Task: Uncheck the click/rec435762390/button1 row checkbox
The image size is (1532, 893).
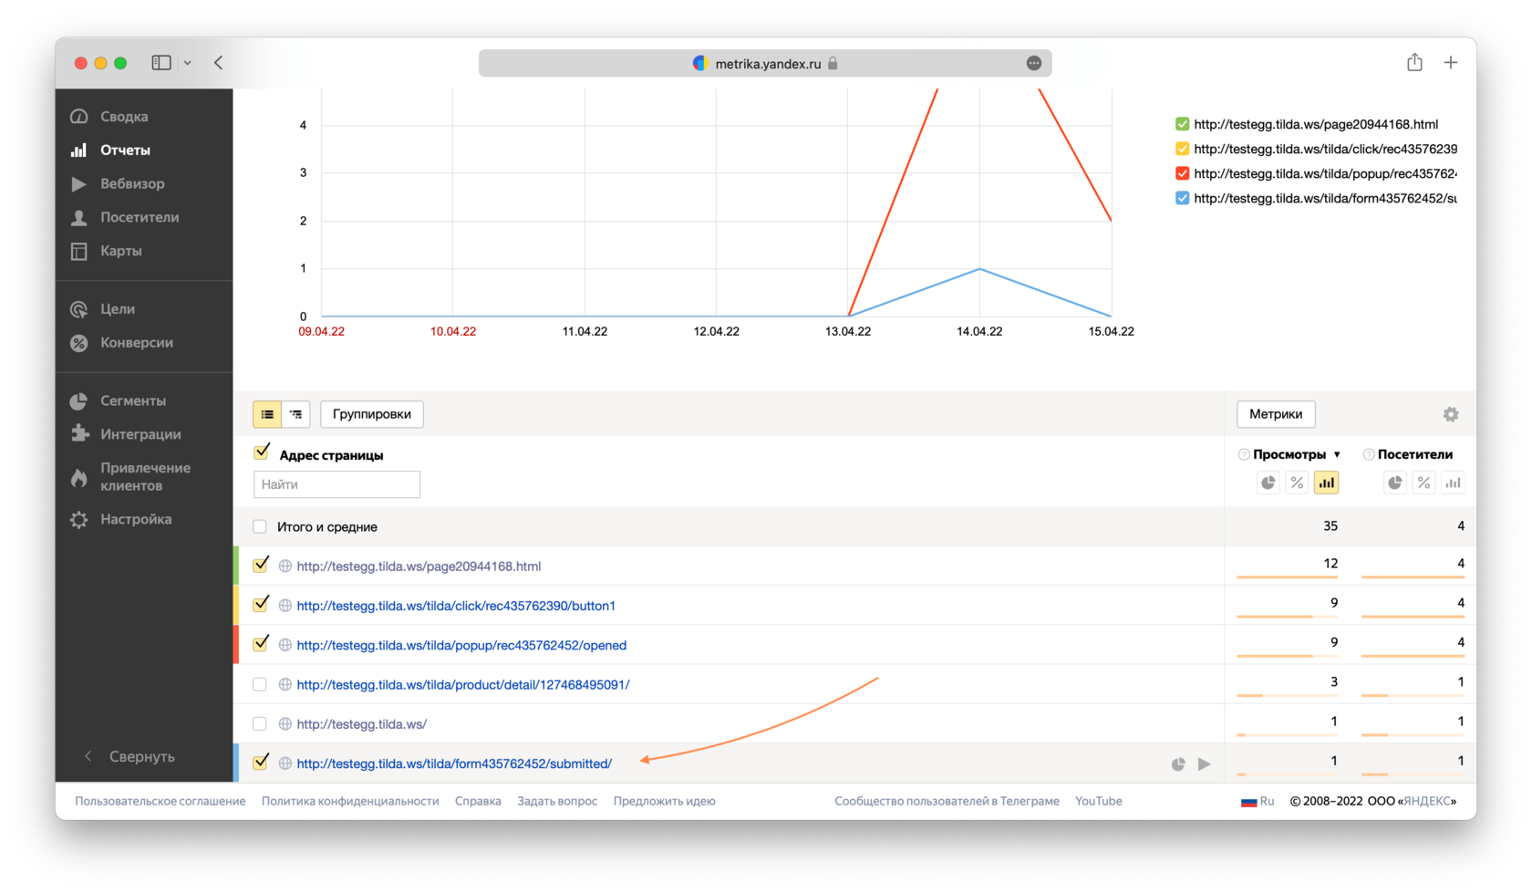Action: coord(261,604)
